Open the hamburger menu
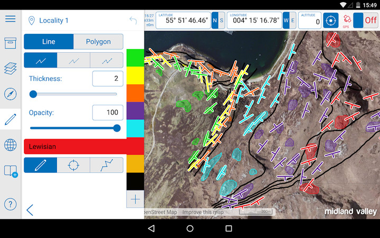 (x=10, y=19)
